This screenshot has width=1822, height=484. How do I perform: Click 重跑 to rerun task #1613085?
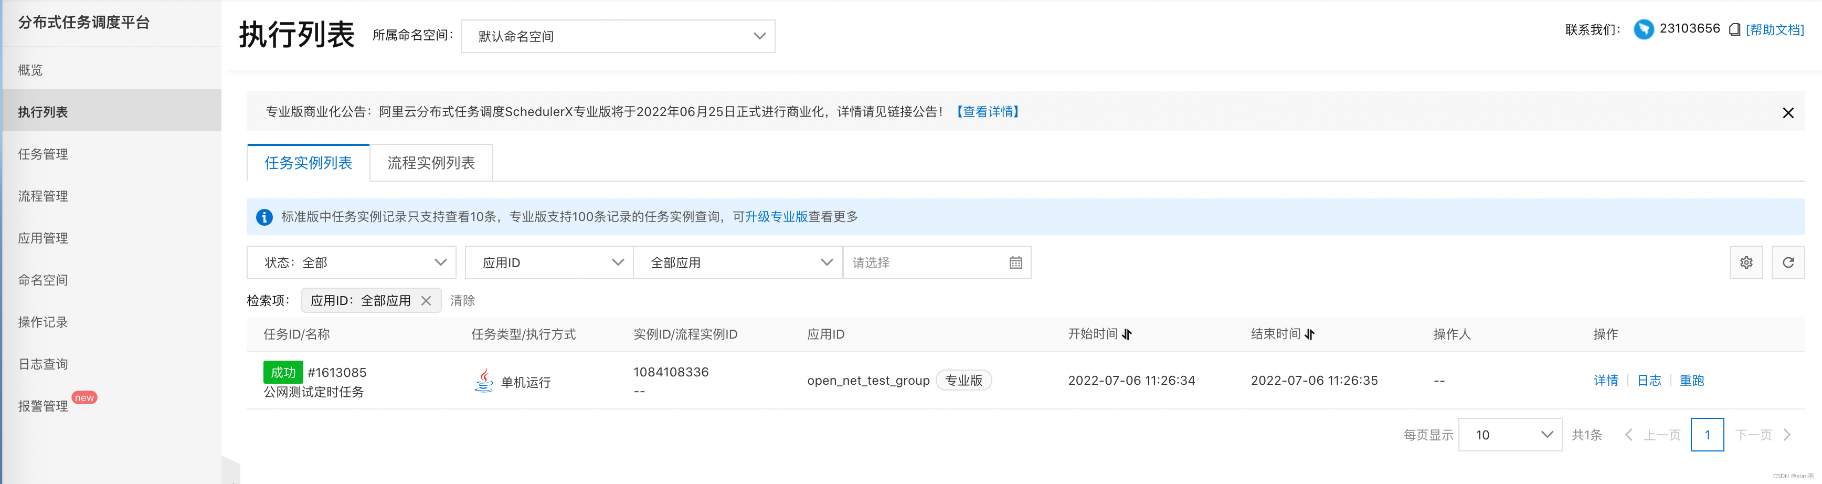click(1691, 381)
